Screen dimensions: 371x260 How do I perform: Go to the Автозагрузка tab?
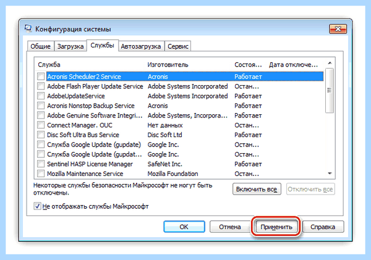click(x=141, y=46)
